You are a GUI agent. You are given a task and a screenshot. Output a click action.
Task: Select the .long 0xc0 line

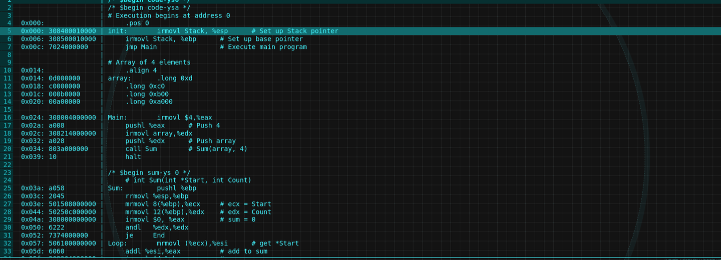tap(145, 86)
